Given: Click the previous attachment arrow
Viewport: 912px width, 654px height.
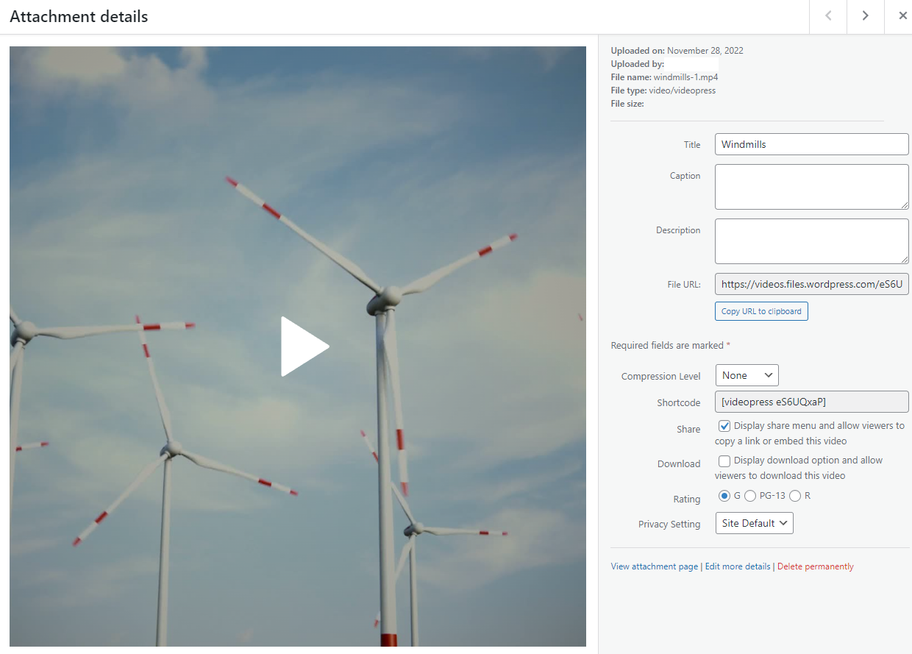Looking at the screenshot, I should click(x=828, y=17).
